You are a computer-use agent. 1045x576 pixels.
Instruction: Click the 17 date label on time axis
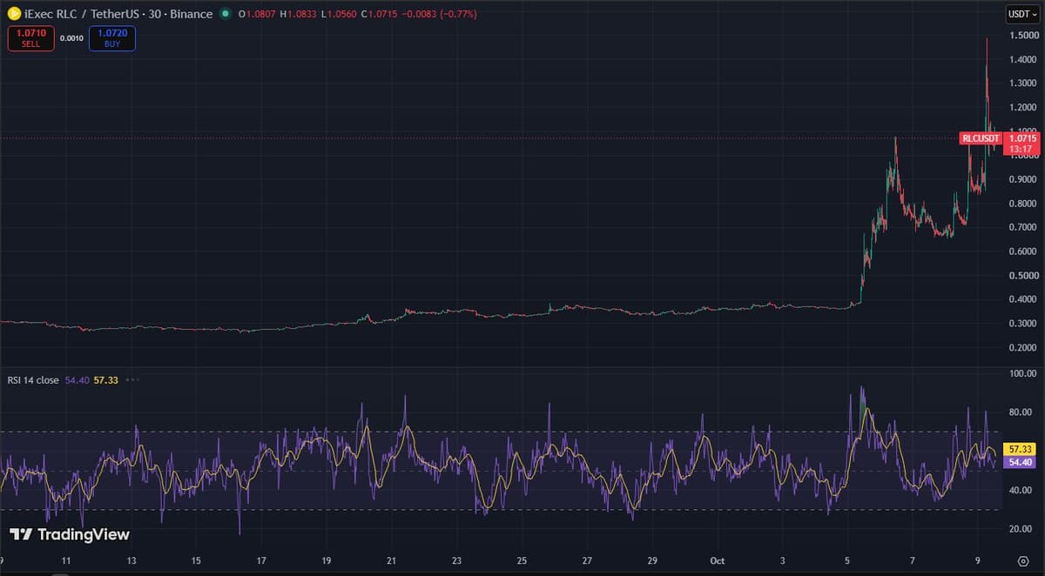click(x=261, y=560)
